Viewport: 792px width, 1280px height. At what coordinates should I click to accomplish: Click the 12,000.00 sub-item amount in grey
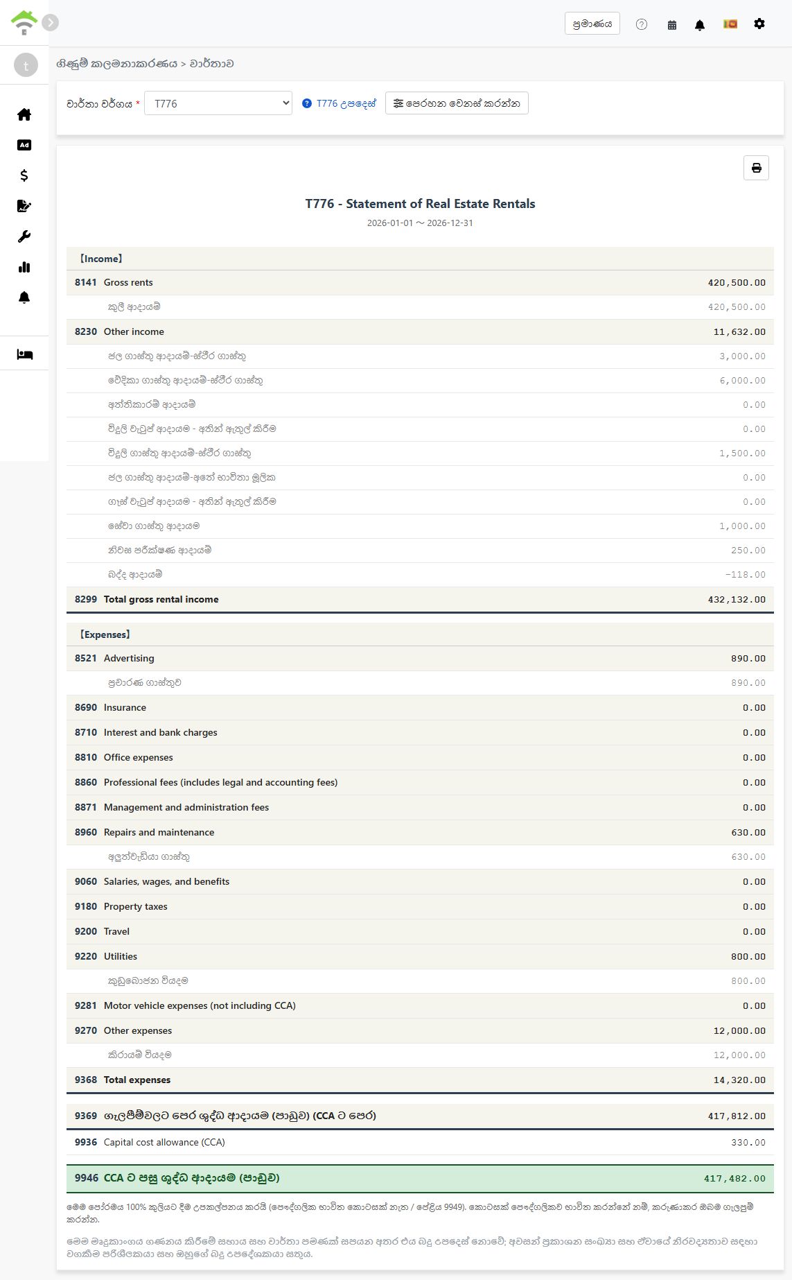coord(739,1055)
